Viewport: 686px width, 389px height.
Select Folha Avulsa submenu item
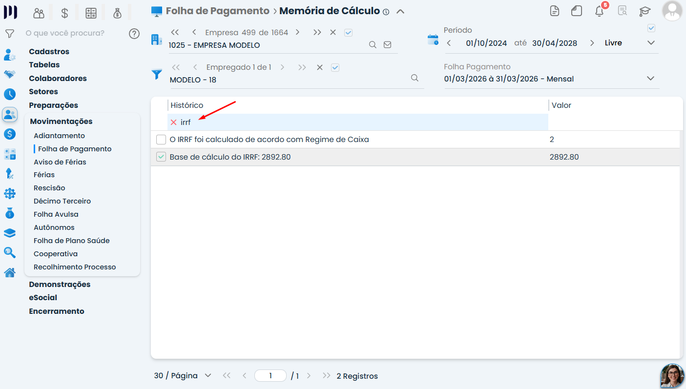56,214
